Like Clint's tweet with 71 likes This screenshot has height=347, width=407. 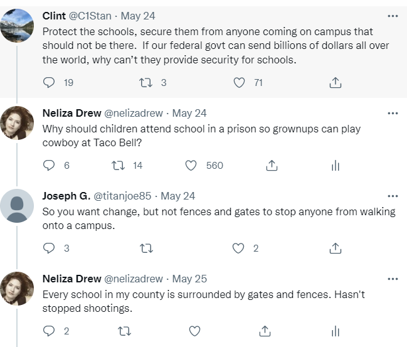[x=239, y=83]
